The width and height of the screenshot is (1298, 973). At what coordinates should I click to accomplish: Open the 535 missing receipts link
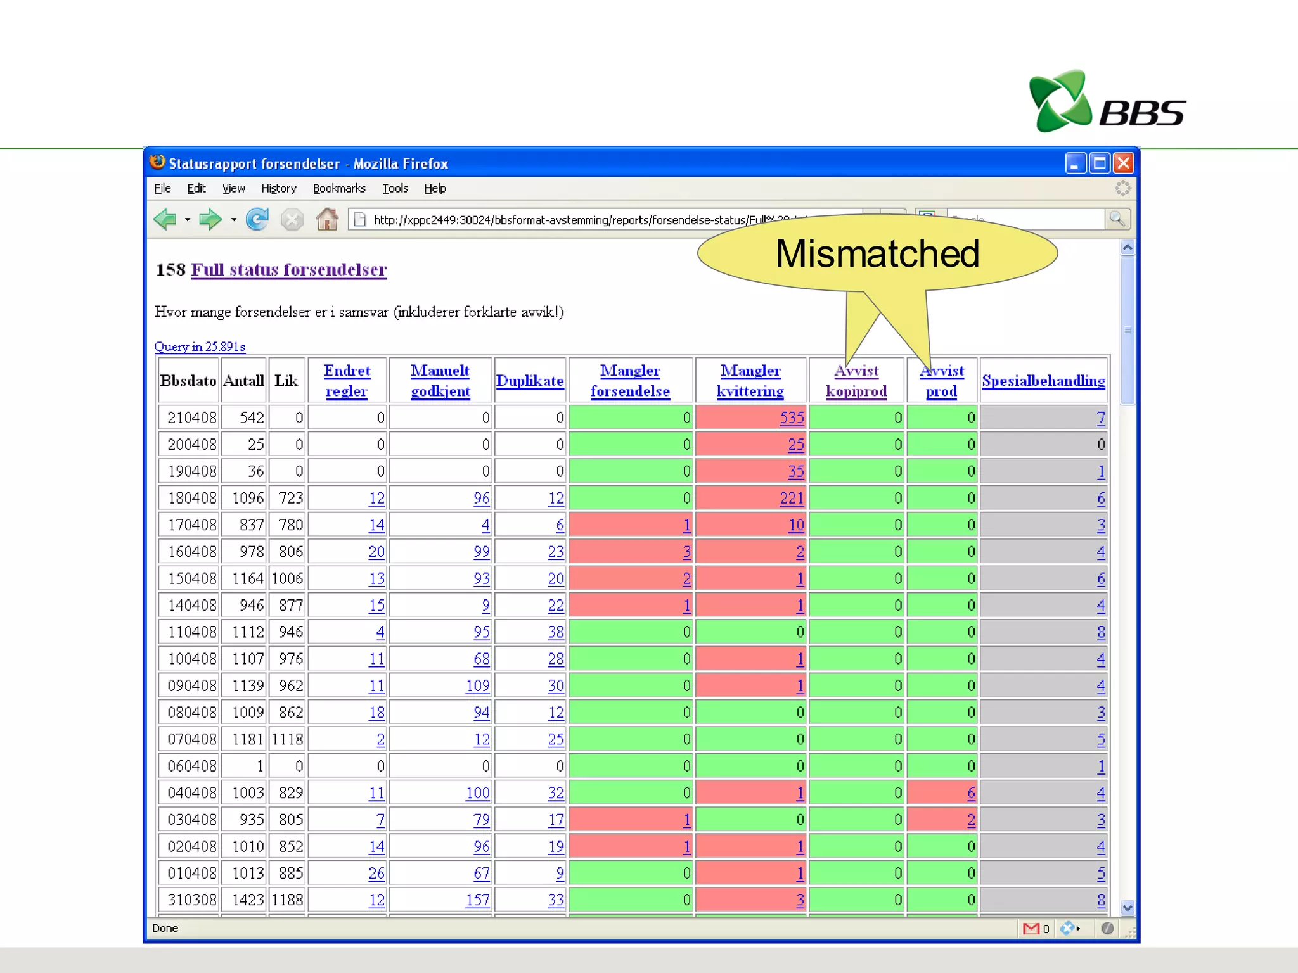click(x=792, y=418)
